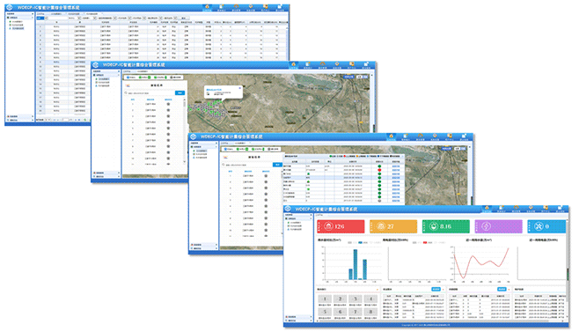Screen dimensions: 572x332
Task: Click home icon in dashboard window header
Action: point(487,208)
